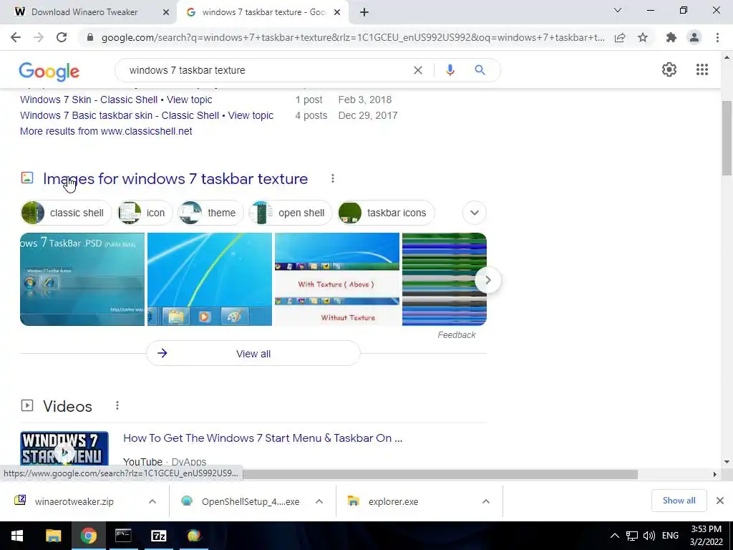Screen dimensions: 733x550
Task: Filter images by open shell chip
Action: (x=290, y=213)
